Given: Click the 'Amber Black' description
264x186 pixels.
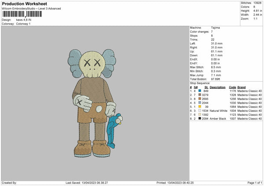Looking at the screenshot, I should pos(218,119).
